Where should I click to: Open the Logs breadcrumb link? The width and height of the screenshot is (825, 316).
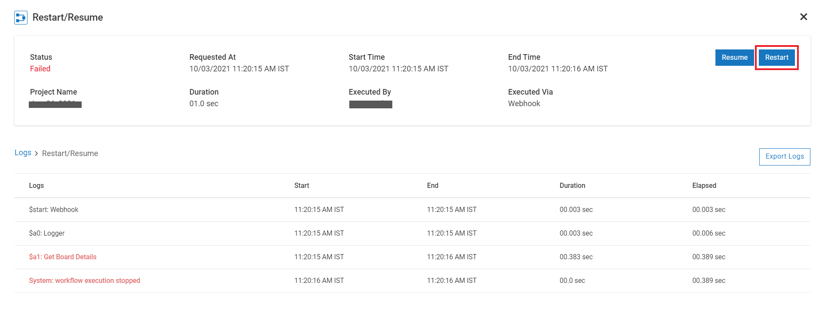point(23,153)
